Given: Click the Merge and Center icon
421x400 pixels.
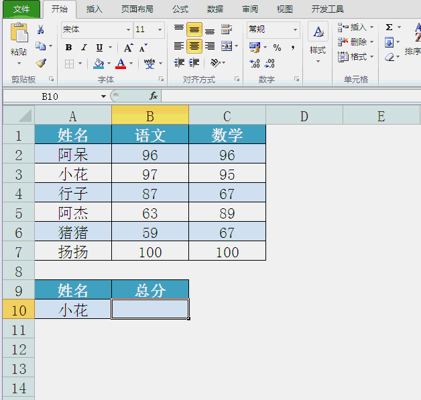Looking at the screenshot, I should pyautogui.click(x=227, y=46).
